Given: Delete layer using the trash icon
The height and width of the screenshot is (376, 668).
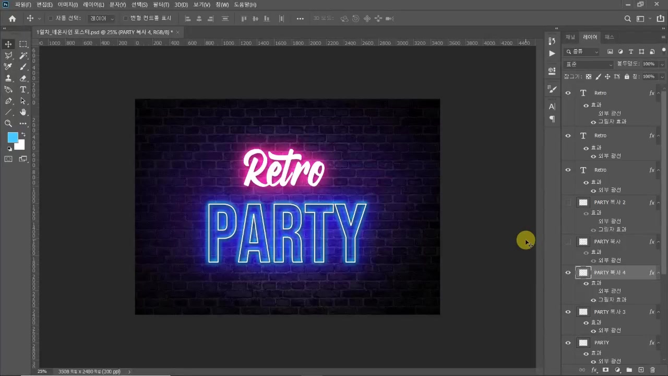Looking at the screenshot, I should [x=652, y=370].
